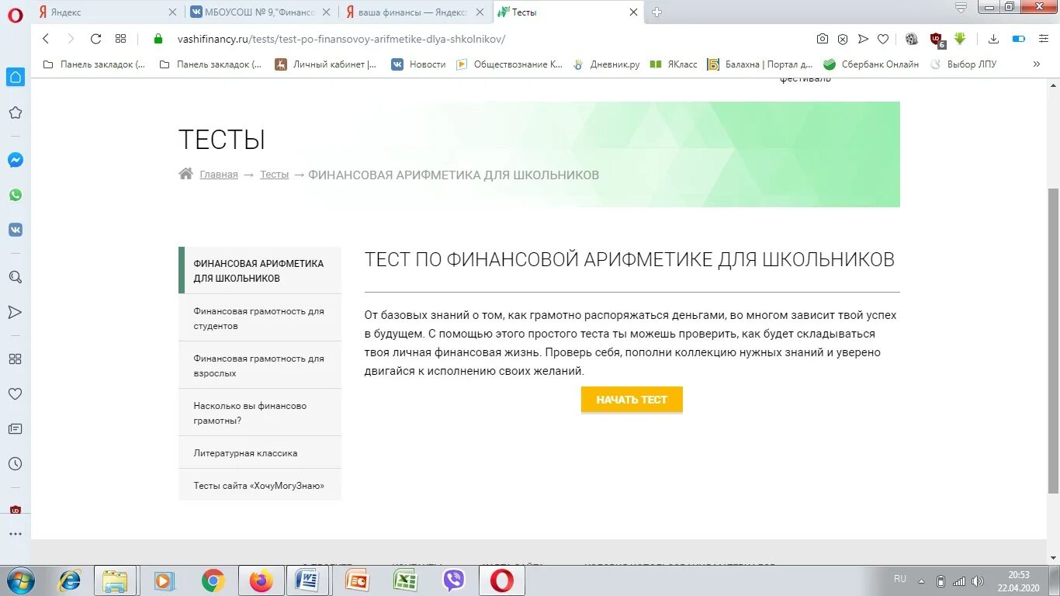Image resolution: width=1060 pixels, height=596 pixels.
Task: Open Windows Start button
Action: 20,580
